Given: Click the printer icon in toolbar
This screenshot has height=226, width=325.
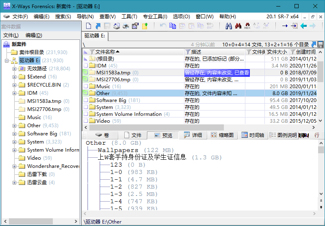Looking at the screenshot, I should (126, 26).
